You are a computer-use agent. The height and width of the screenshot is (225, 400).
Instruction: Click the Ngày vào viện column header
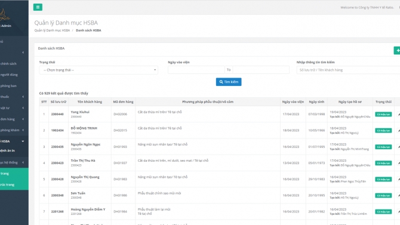(293, 102)
